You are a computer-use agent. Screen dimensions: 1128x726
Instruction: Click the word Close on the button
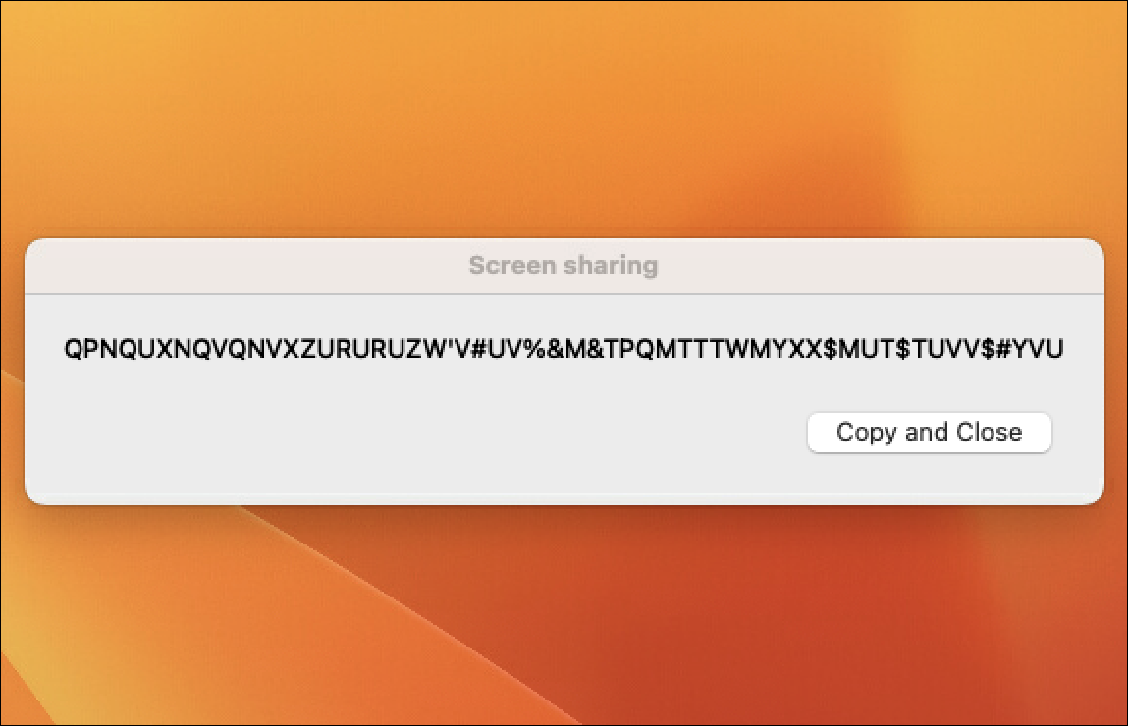[x=990, y=432]
